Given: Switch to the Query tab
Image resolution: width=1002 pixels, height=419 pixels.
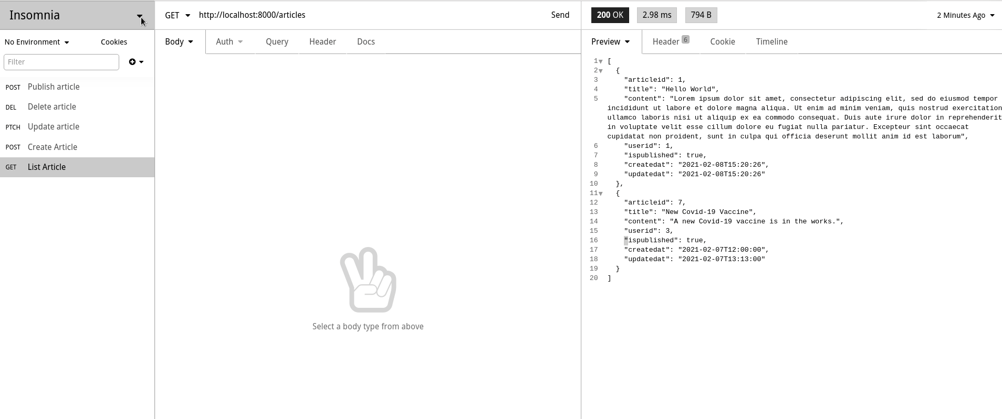Looking at the screenshot, I should (277, 42).
